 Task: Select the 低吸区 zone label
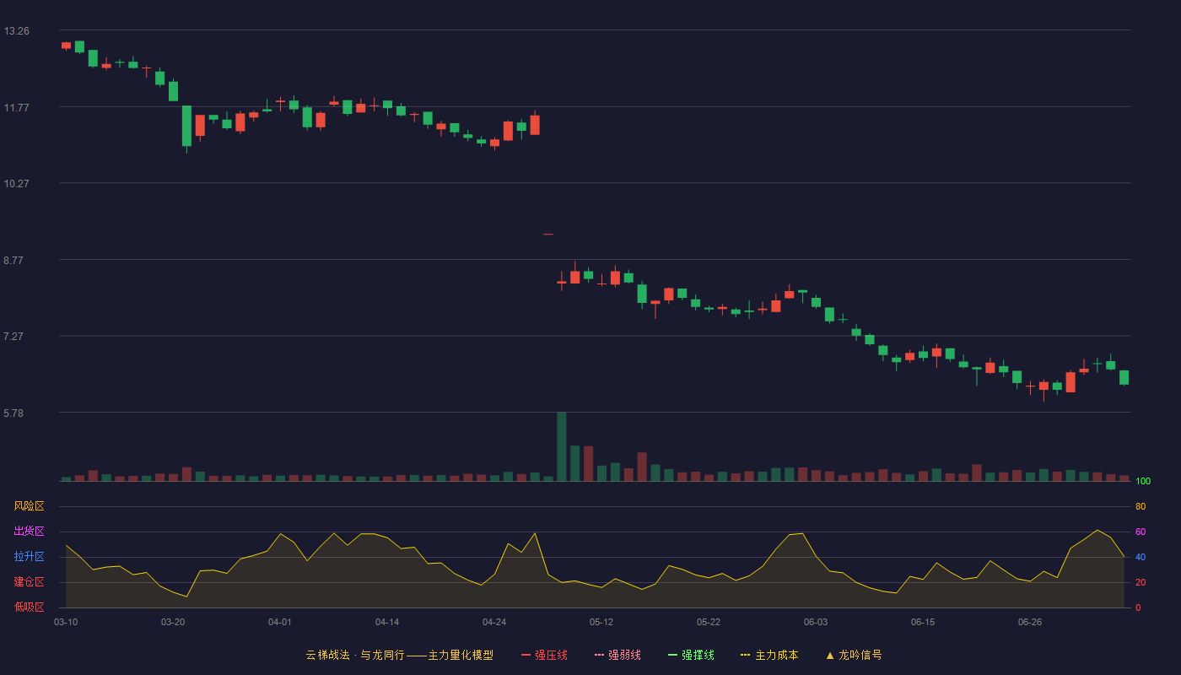[29, 607]
